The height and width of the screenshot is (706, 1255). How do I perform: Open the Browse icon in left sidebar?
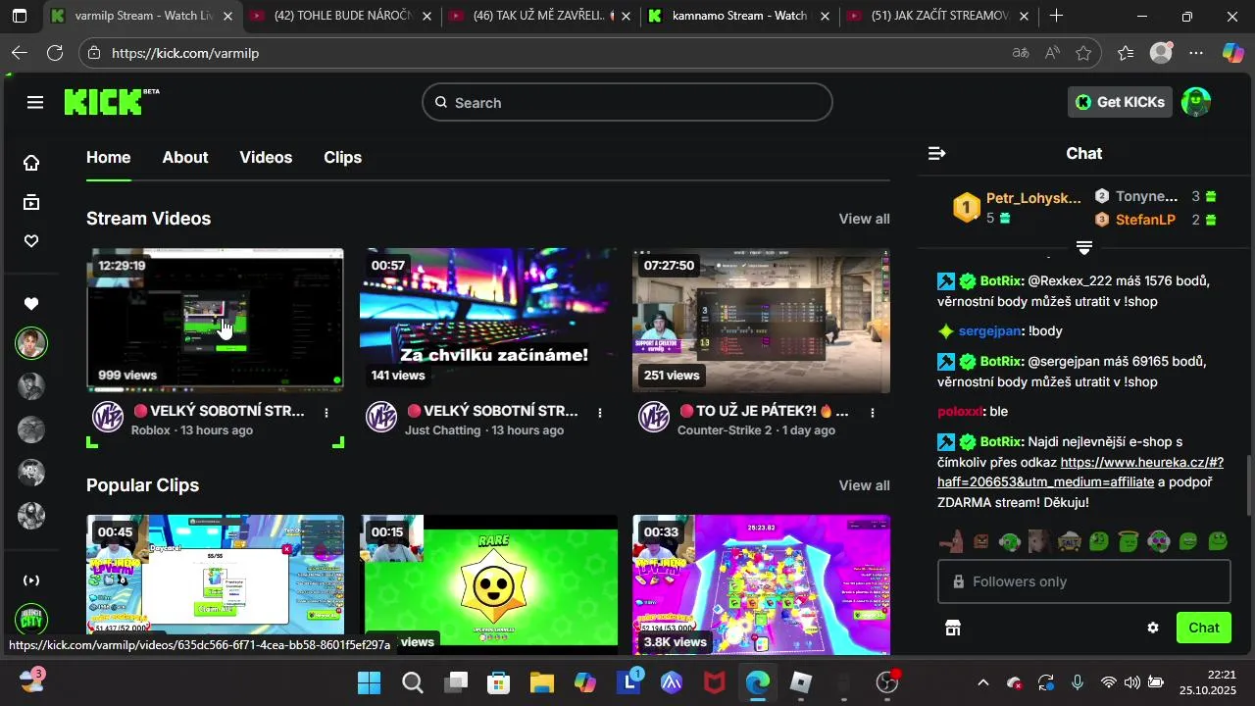click(x=31, y=202)
